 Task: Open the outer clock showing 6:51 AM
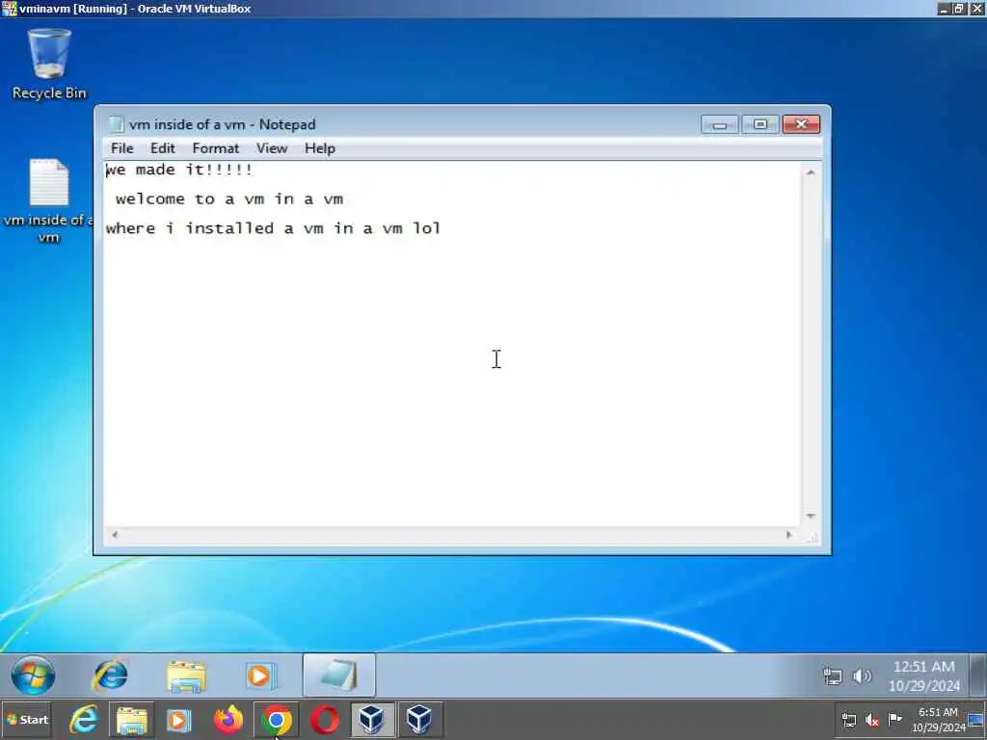938,720
